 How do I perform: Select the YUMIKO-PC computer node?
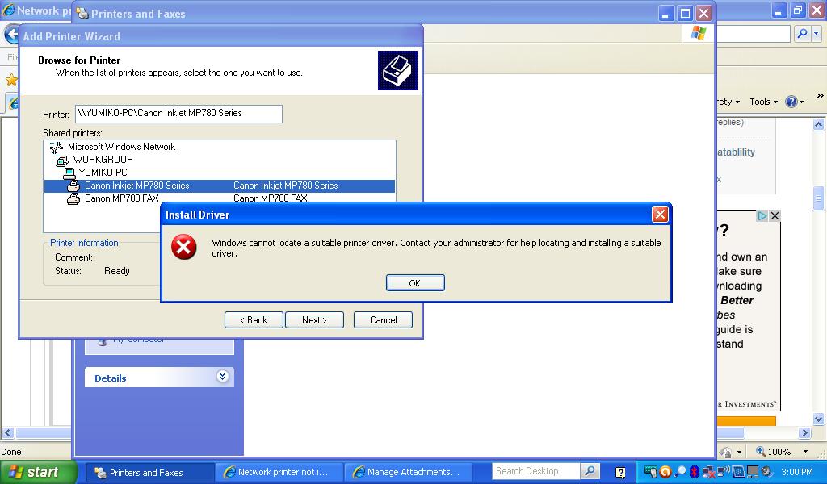click(x=103, y=172)
